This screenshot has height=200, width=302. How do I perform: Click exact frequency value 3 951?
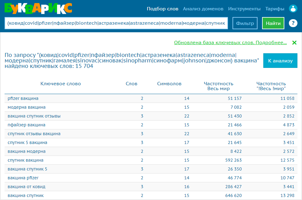point(289,169)
